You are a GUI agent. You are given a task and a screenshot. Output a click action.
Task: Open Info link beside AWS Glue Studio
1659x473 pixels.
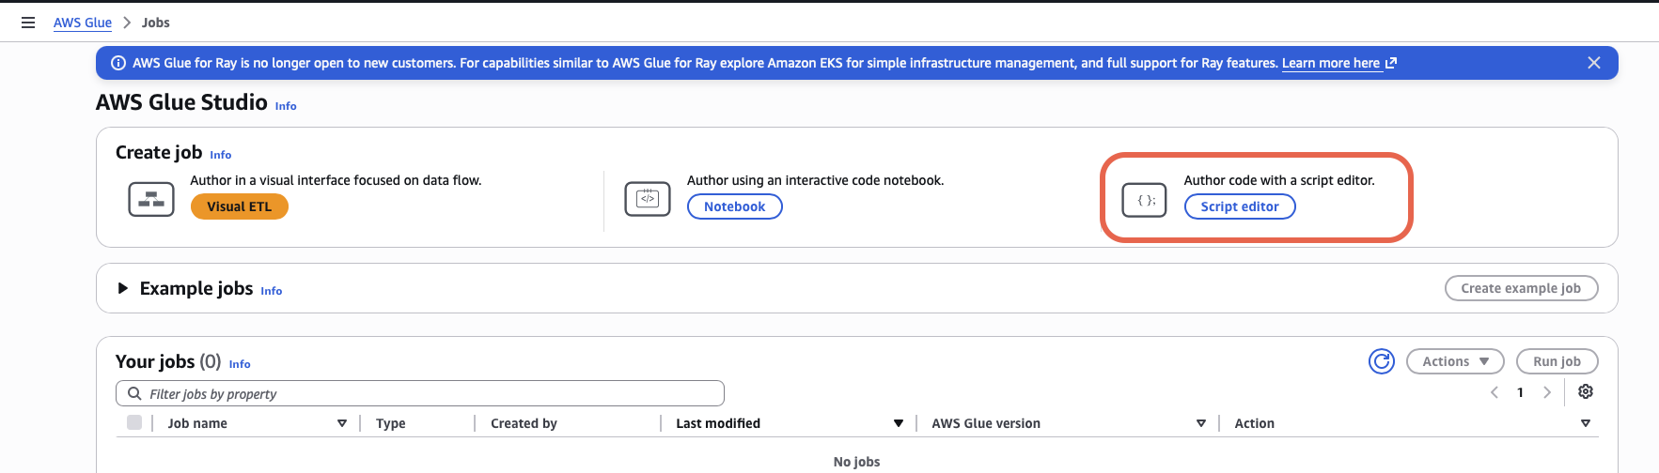[x=286, y=106]
